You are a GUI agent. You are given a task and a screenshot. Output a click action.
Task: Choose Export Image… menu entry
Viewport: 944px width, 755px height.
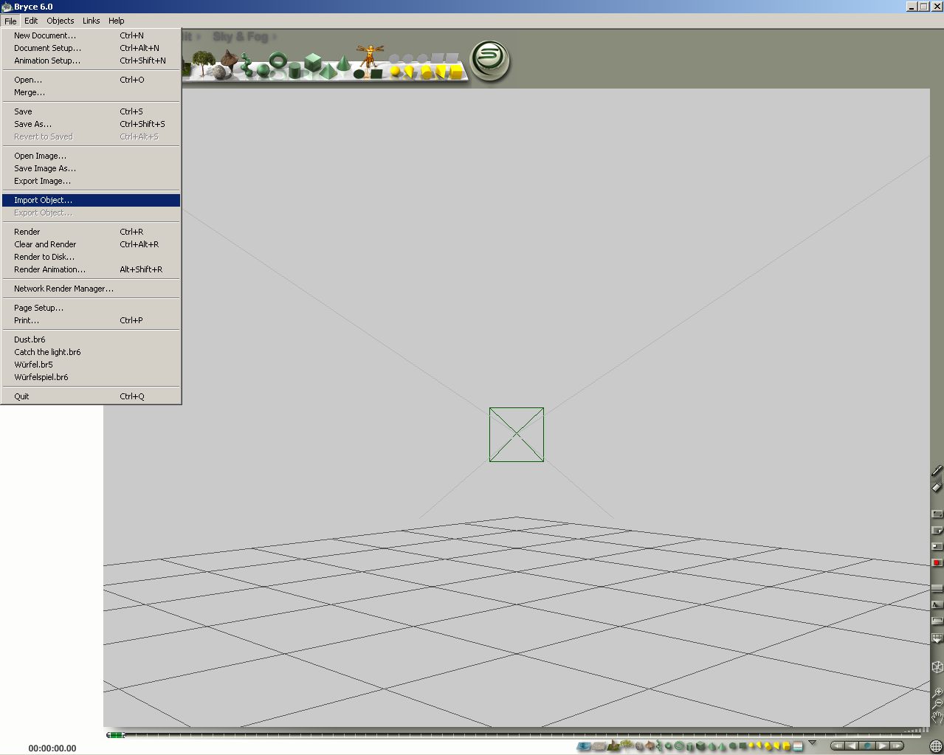(x=91, y=181)
